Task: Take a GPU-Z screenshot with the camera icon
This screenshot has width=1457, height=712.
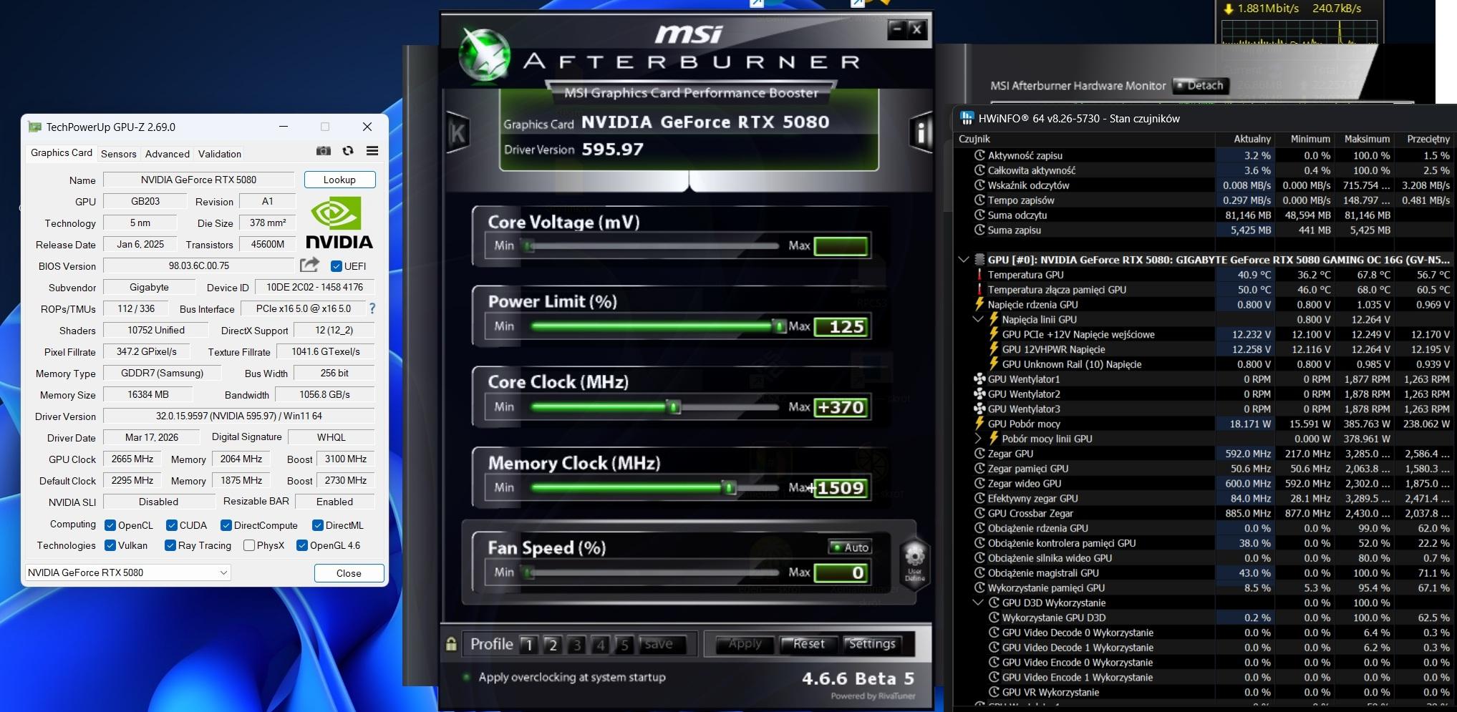Action: [x=324, y=151]
